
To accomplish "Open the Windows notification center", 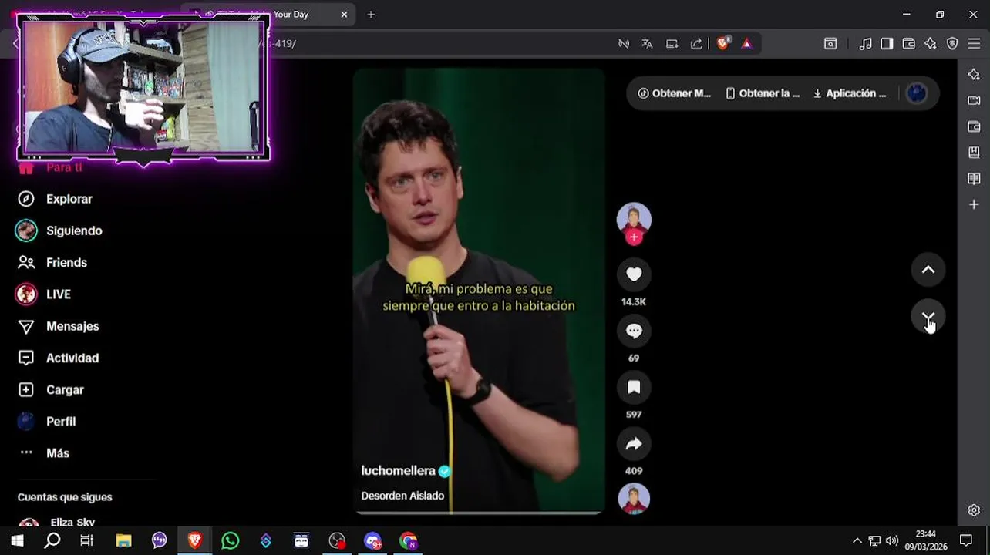I will click(x=966, y=540).
